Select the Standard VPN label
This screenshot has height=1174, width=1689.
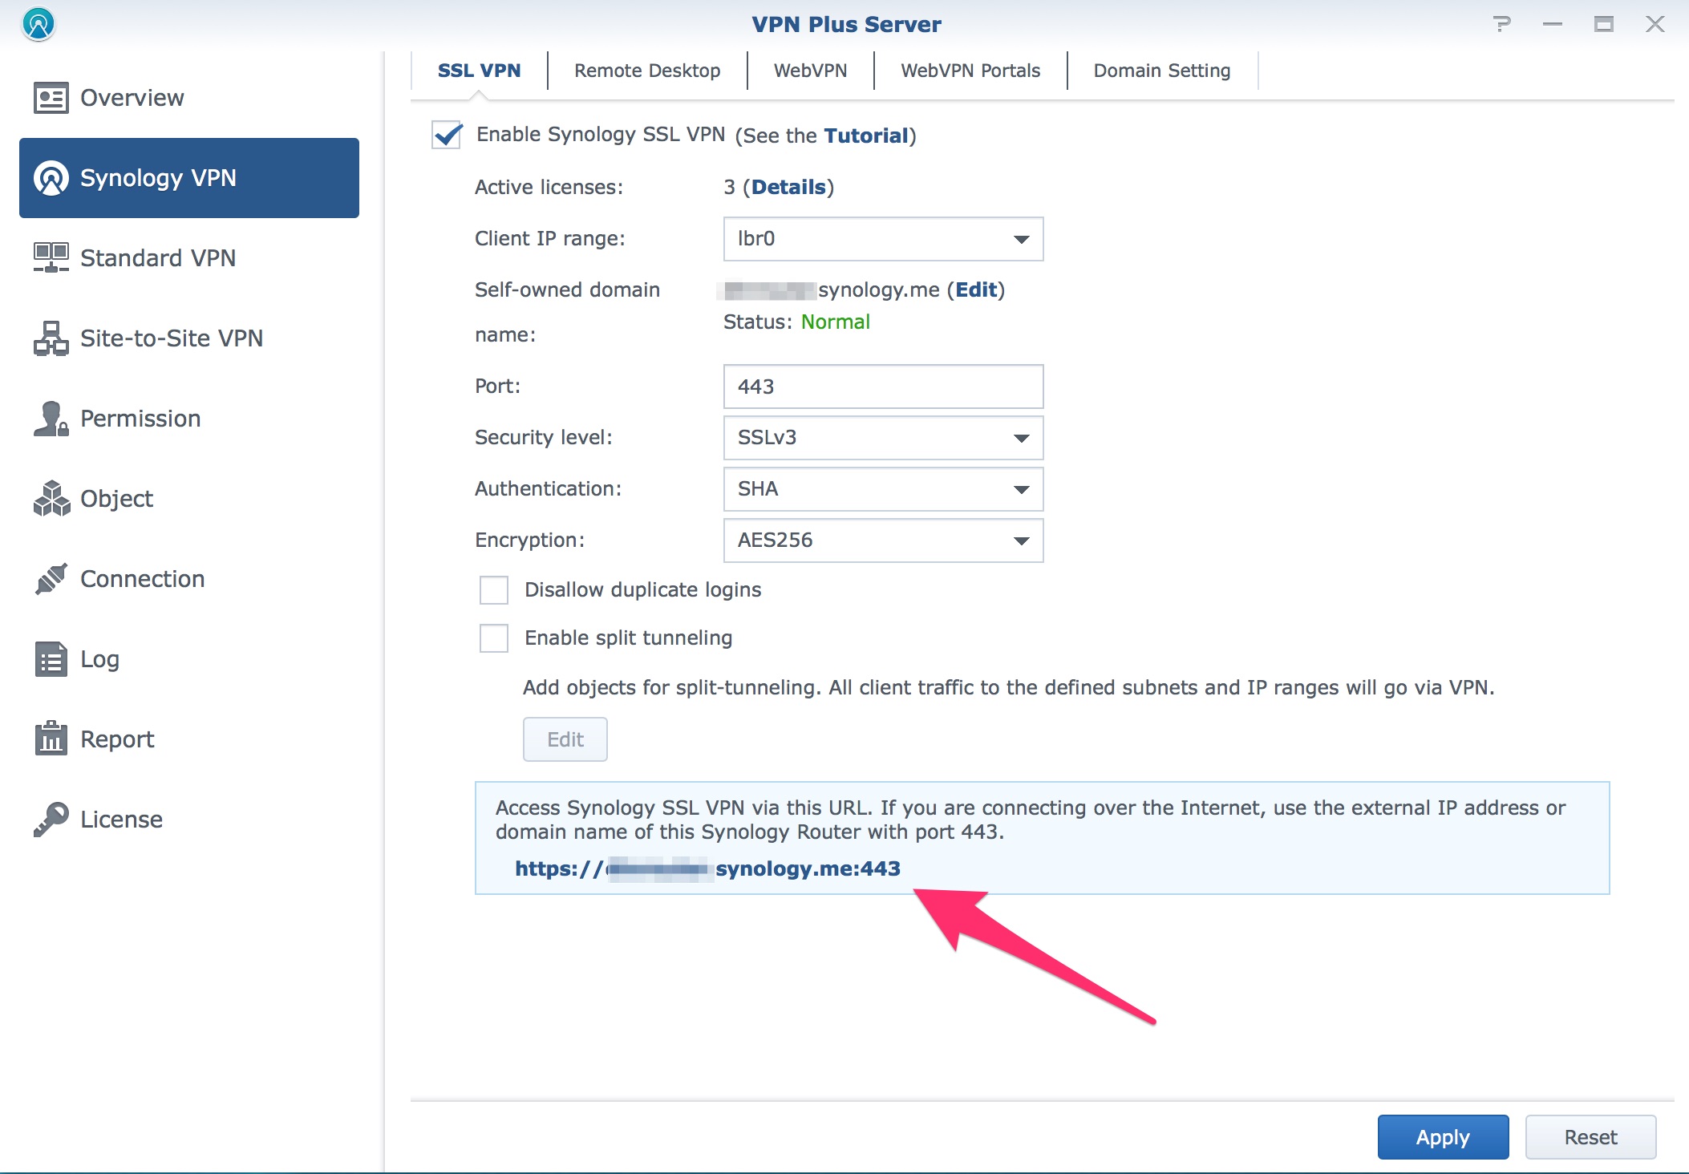click(158, 258)
